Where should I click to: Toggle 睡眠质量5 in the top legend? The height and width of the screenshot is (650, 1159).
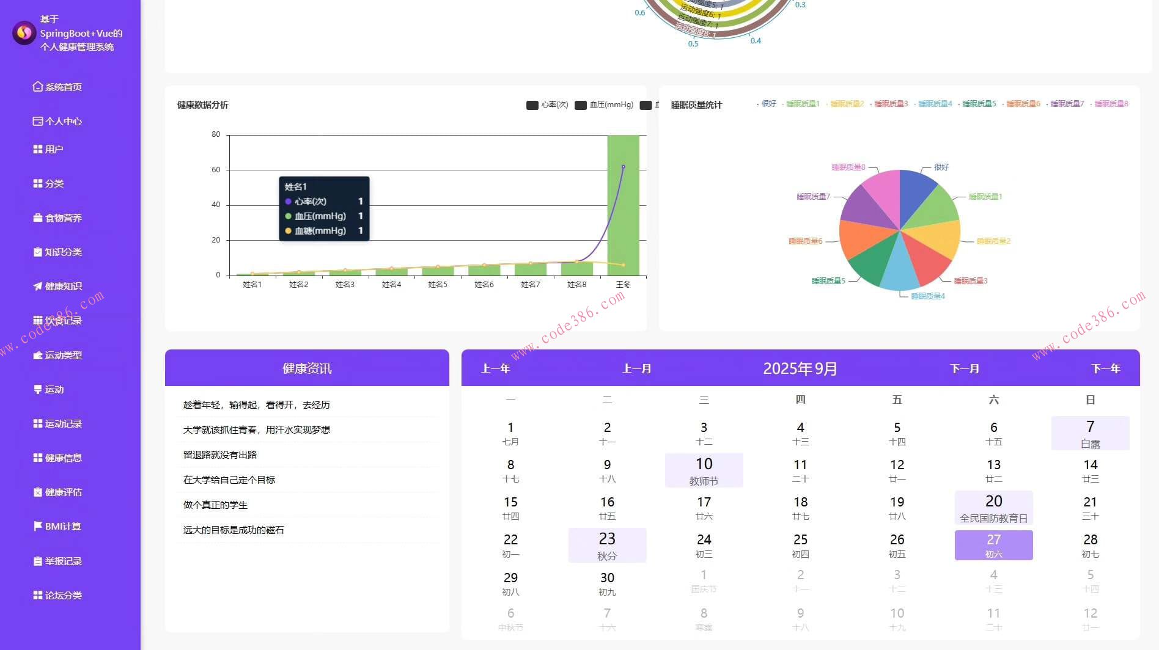tap(977, 104)
